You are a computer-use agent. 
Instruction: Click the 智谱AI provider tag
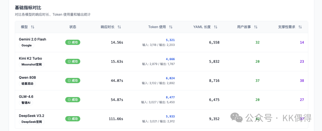click(26, 103)
